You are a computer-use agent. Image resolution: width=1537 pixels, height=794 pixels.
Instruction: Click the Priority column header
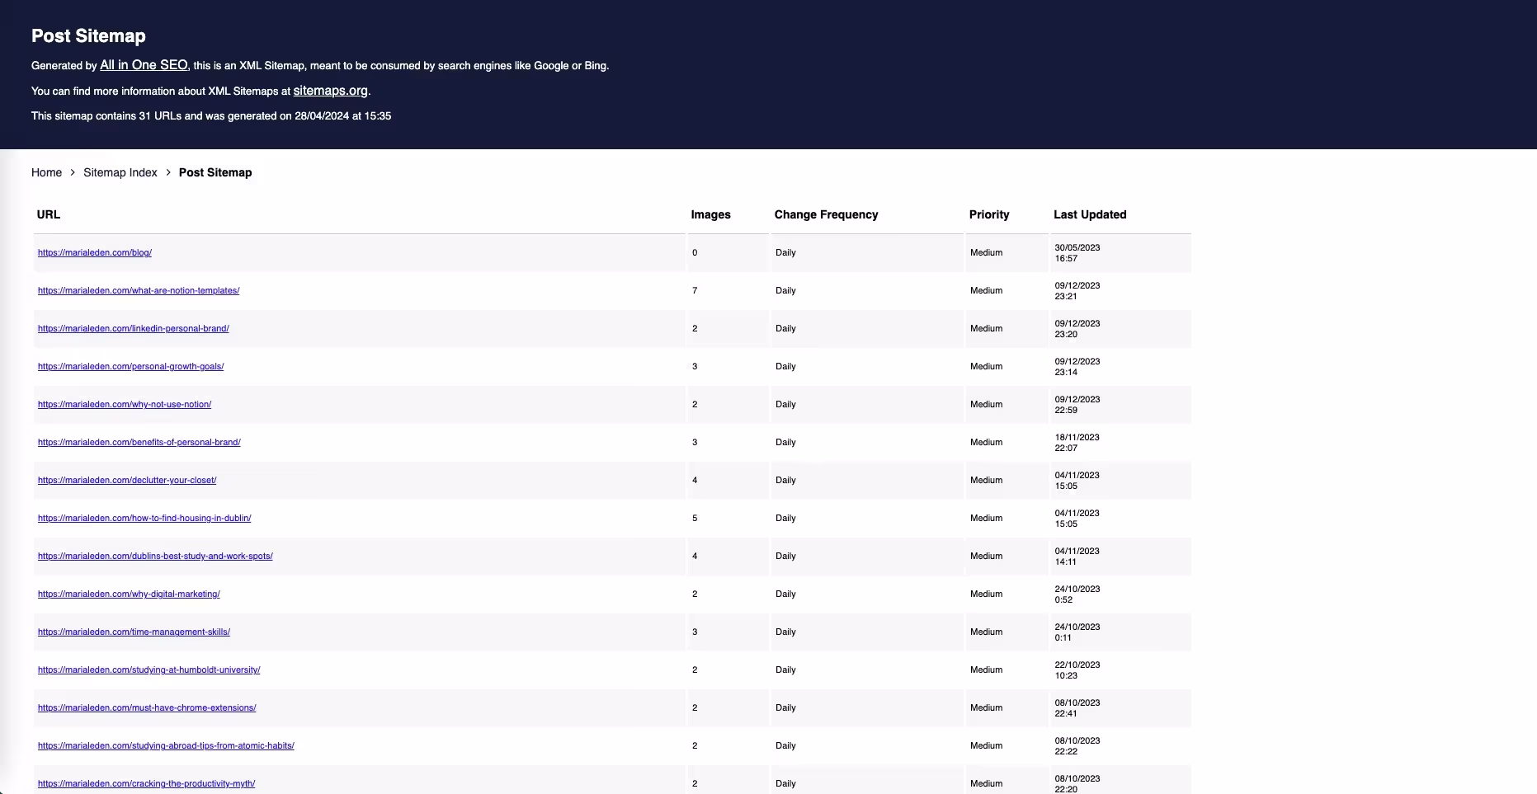(989, 214)
